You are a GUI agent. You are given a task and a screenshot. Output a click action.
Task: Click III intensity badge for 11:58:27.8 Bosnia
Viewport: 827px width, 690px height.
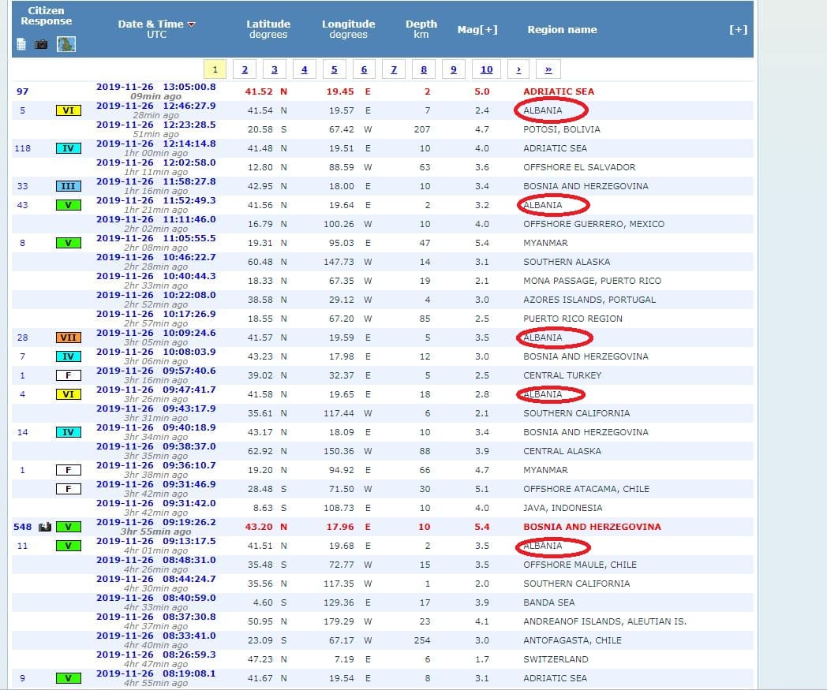point(69,186)
